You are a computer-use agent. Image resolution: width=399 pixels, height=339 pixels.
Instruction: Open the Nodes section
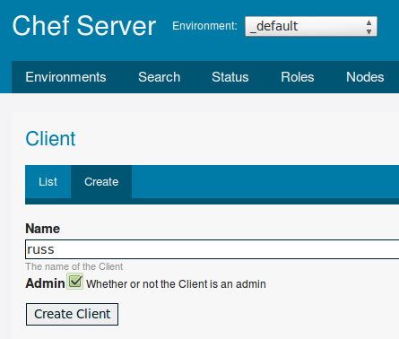[x=365, y=77]
